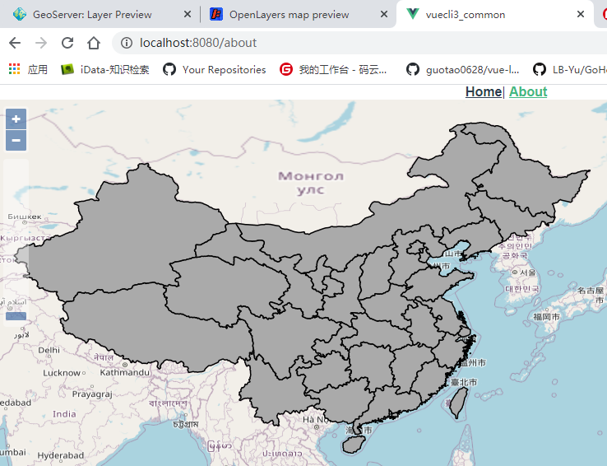Click the Hyderabad city label on map

(61, 455)
